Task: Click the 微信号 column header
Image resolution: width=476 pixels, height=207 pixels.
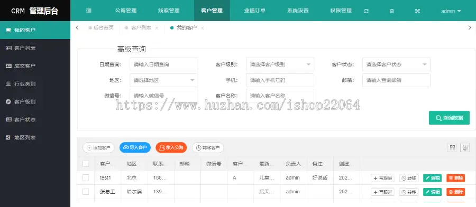Action: pyautogui.click(x=214, y=164)
